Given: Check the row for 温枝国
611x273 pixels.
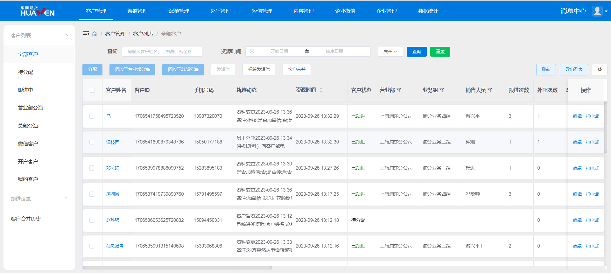Looking at the screenshot, I should pyautogui.click(x=92, y=142).
